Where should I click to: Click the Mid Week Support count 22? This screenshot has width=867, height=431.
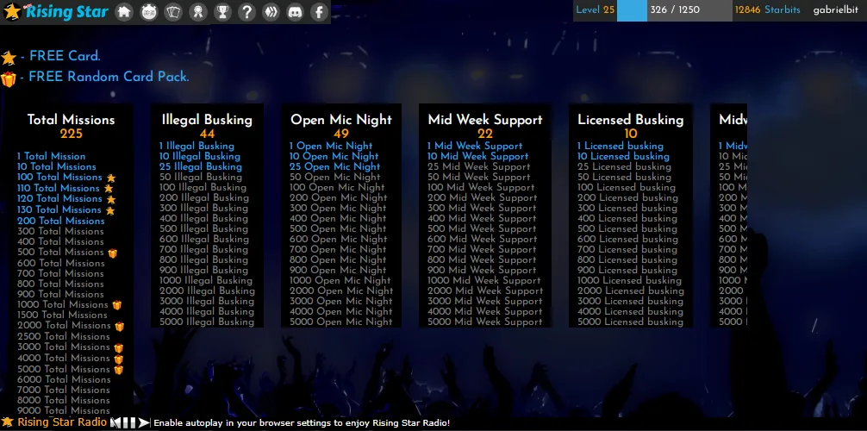[x=485, y=134]
